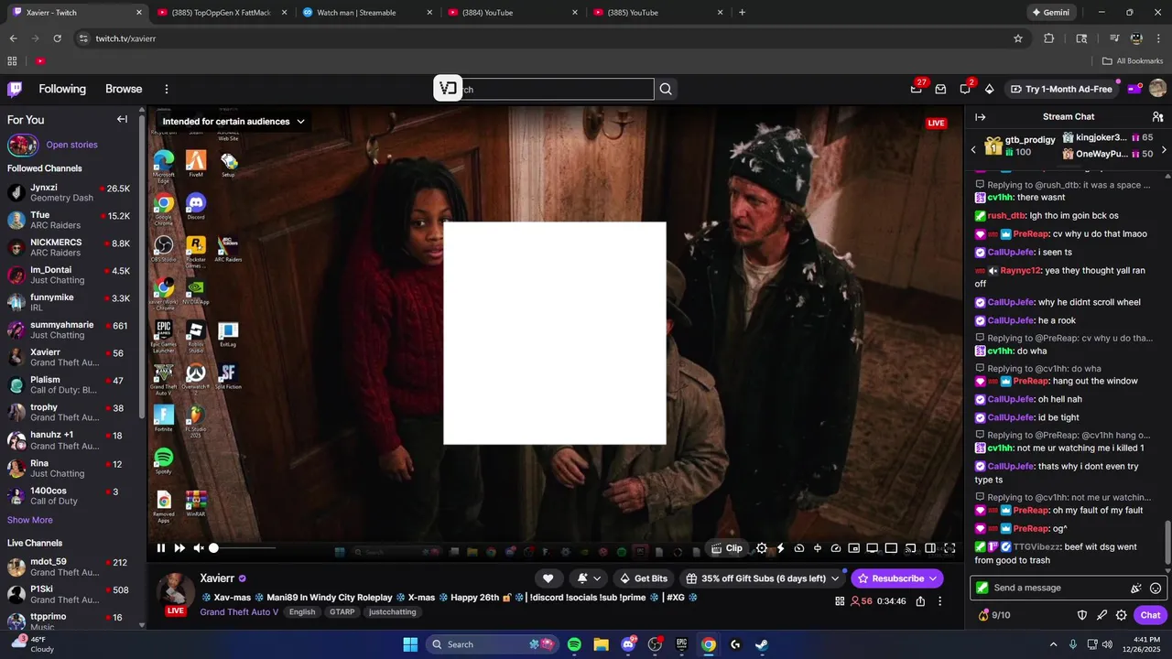Open the three-dot more menu beside Browse
This screenshot has width=1172, height=659.
[167, 89]
